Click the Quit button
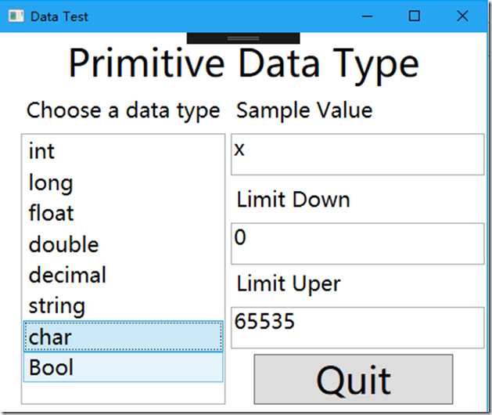Viewport: 492px width, 415px height. 354,379
